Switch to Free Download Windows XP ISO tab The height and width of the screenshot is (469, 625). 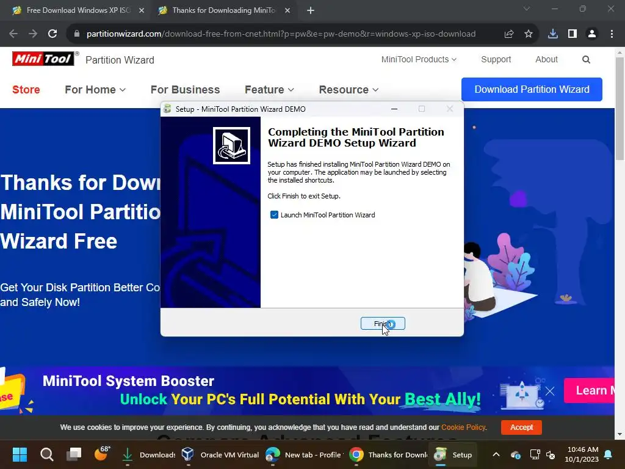click(x=78, y=10)
